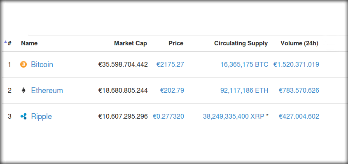Image resolution: width=348 pixels, height=164 pixels.
Task: Click Ethereum price €202.79
Action: coord(172,90)
